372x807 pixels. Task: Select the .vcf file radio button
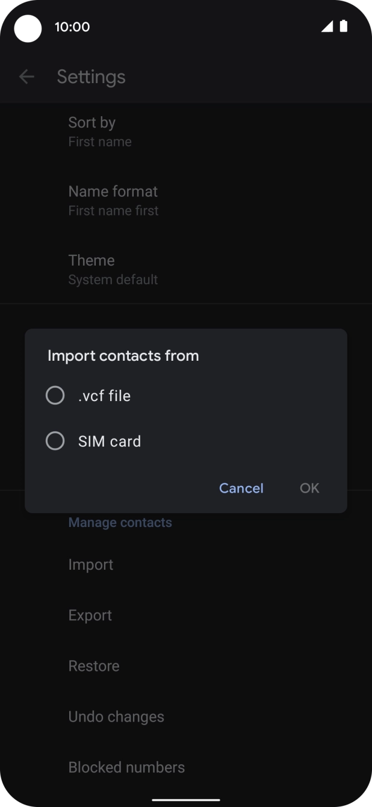(55, 395)
